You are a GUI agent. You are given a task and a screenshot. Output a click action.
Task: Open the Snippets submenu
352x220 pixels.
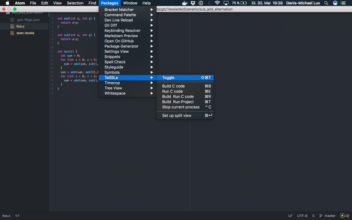tap(128, 57)
